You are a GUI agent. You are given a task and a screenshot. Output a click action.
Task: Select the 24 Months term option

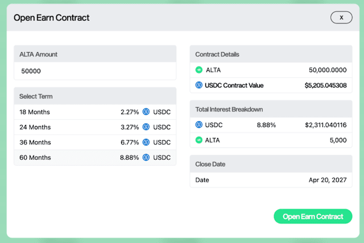click(x=95, y=127)
